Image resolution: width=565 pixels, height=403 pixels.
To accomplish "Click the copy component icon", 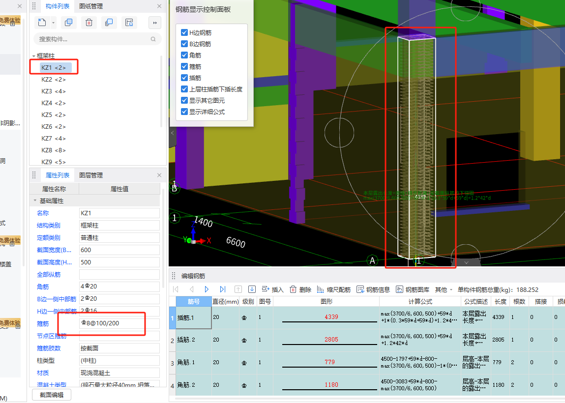I will [x=68, y=23].
